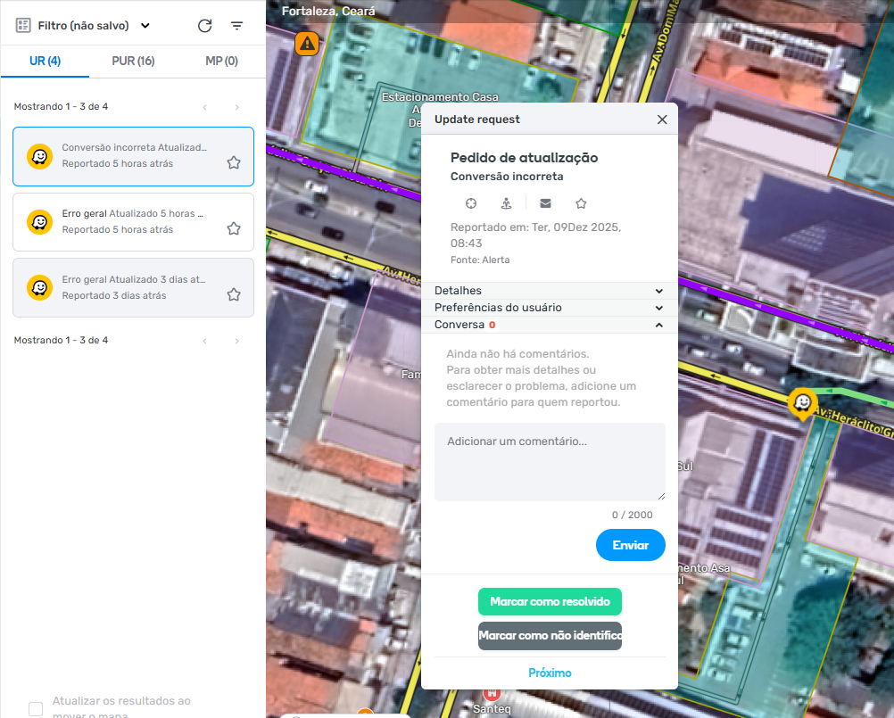This screenshot has height=718, width=894.
Task: Star the 'Conversão incorreta' list item
Action: tap(234, 162)
